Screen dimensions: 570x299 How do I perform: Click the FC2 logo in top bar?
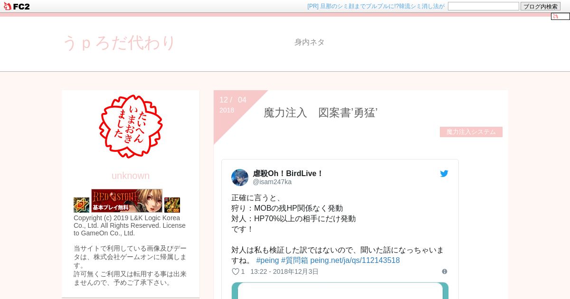pyautogui.click(x=17, y=6)
